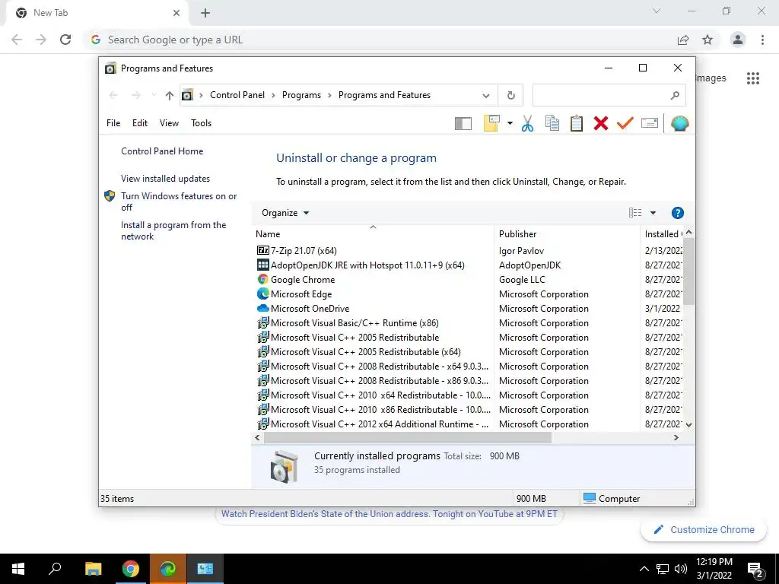This screenshot has height=584, width=779.
Task: Click the globe shell icon in toolbar
Action: 679,123
